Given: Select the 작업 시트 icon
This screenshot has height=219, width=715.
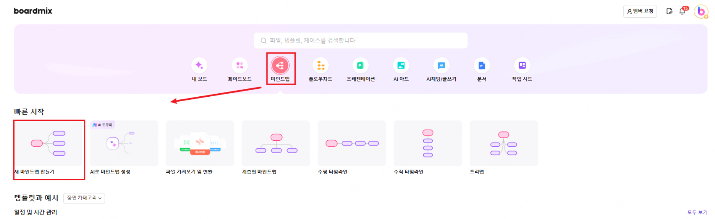Looking at the screenshot, I should coord(522,65).
